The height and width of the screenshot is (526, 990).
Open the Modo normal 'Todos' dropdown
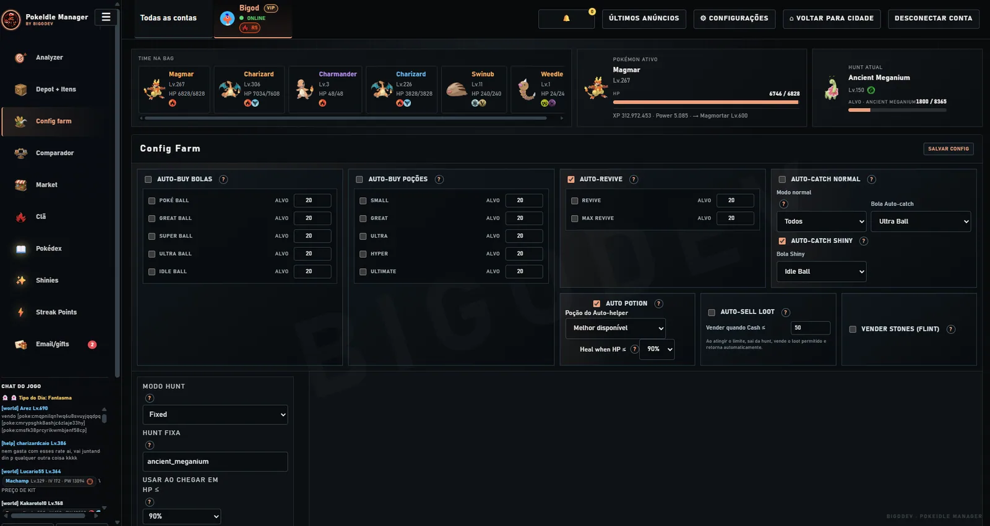pyautogui.click(x=821, y=221)
